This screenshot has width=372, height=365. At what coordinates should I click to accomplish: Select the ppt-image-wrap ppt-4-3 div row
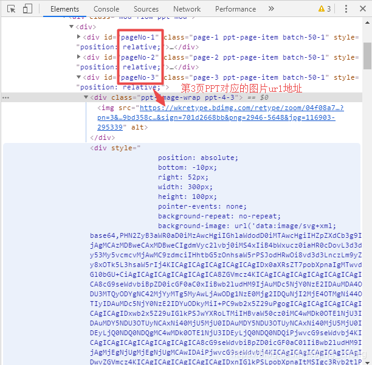182,97
